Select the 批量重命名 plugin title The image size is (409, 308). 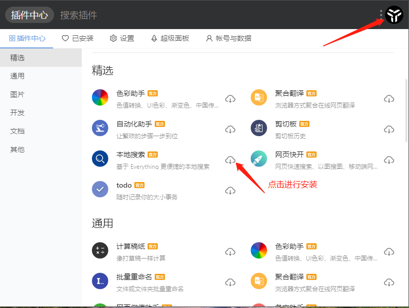coord(134,277)
